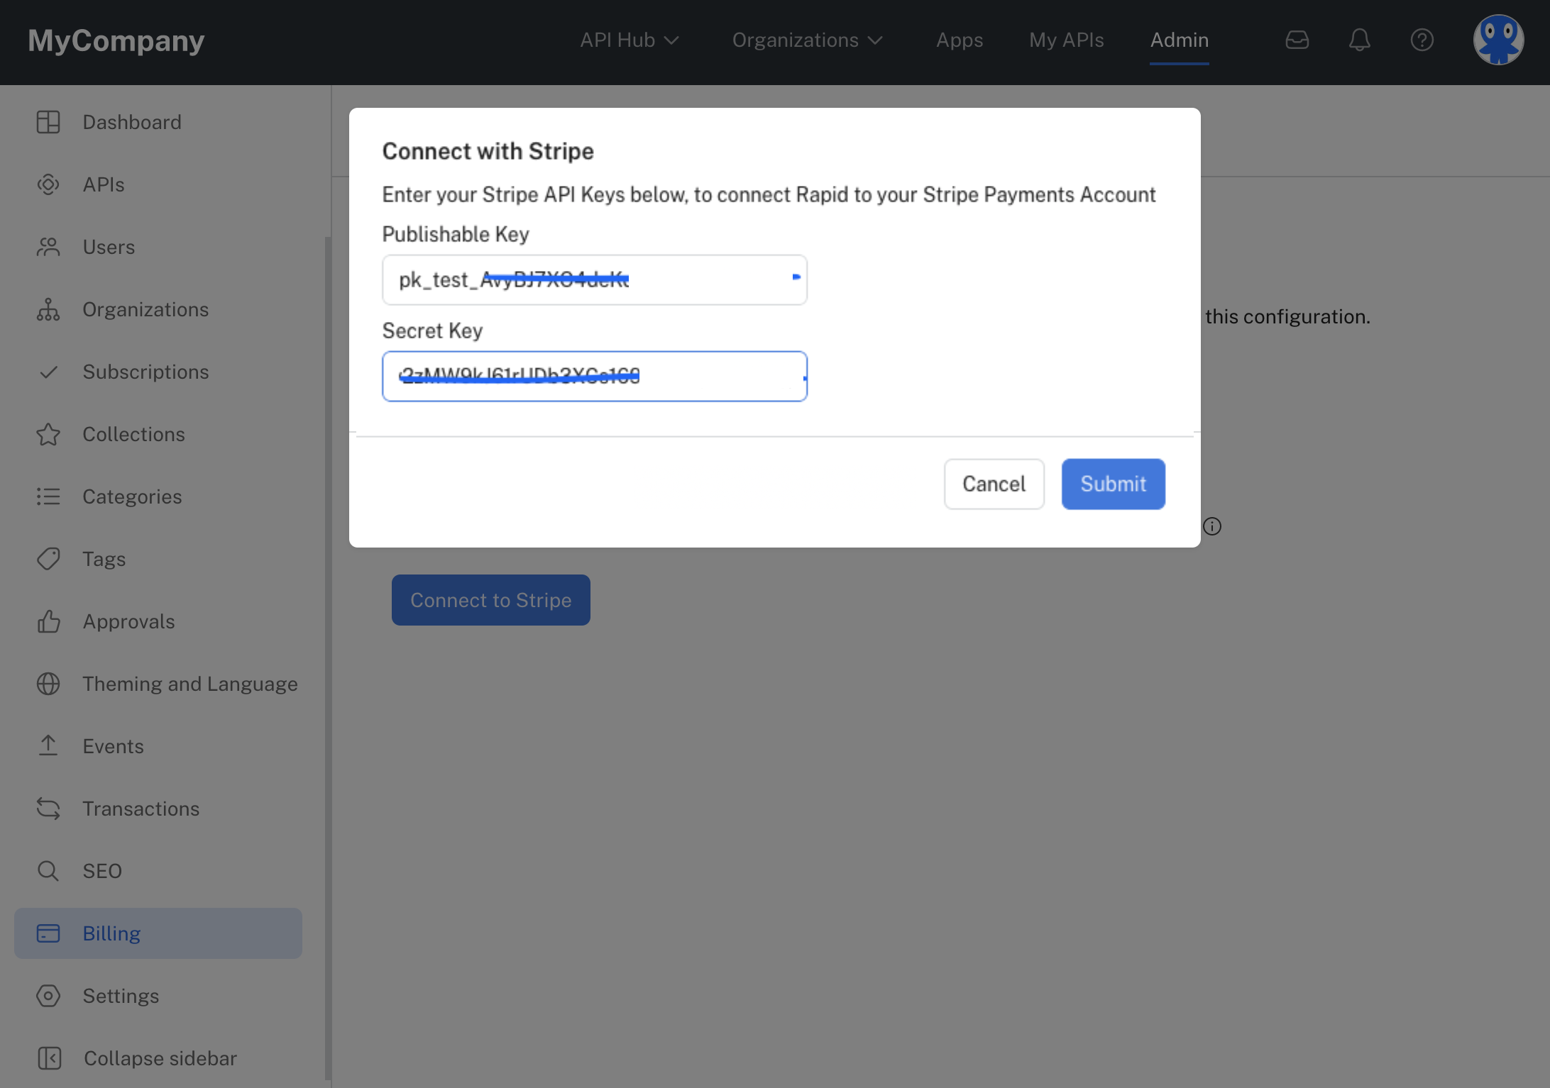Expand the Organizations dropdown in header
The height and width of the screenshot is (1088, 1550).
point(807,40)
